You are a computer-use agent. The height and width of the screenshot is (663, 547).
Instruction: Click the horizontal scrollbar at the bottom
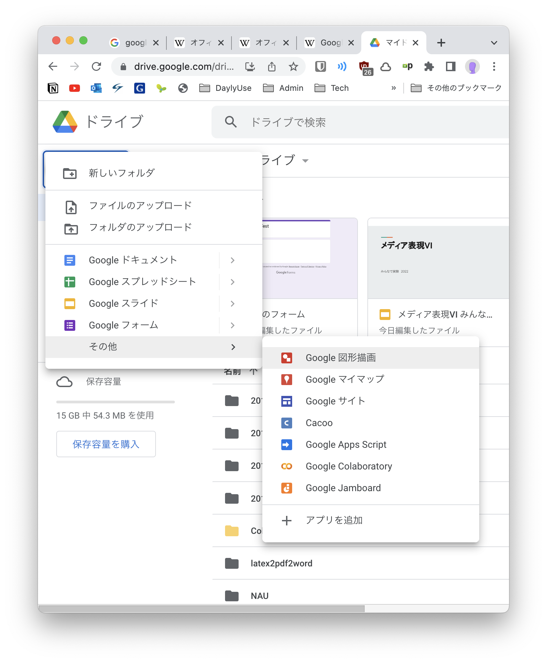tap(201, 609)
